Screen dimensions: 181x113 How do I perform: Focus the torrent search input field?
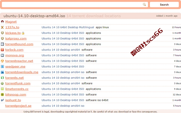tap(75, 5)
